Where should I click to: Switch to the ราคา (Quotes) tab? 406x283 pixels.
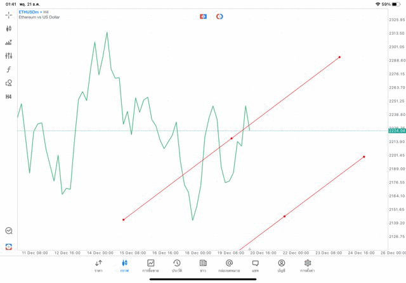click(x=98, y=265)
